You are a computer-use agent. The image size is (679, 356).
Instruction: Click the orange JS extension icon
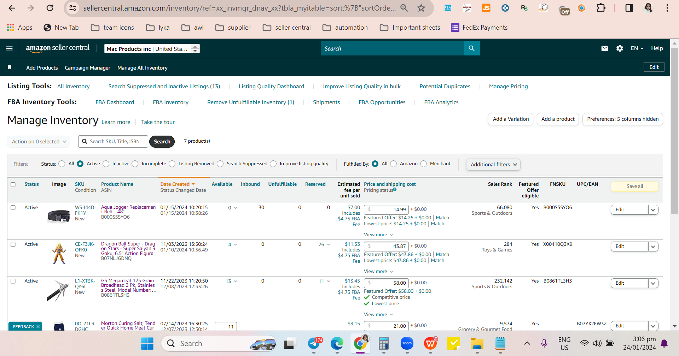click(x=486, y=8)
